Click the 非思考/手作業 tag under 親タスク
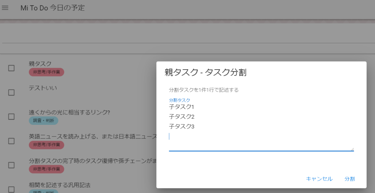 (x=47, y=72)
